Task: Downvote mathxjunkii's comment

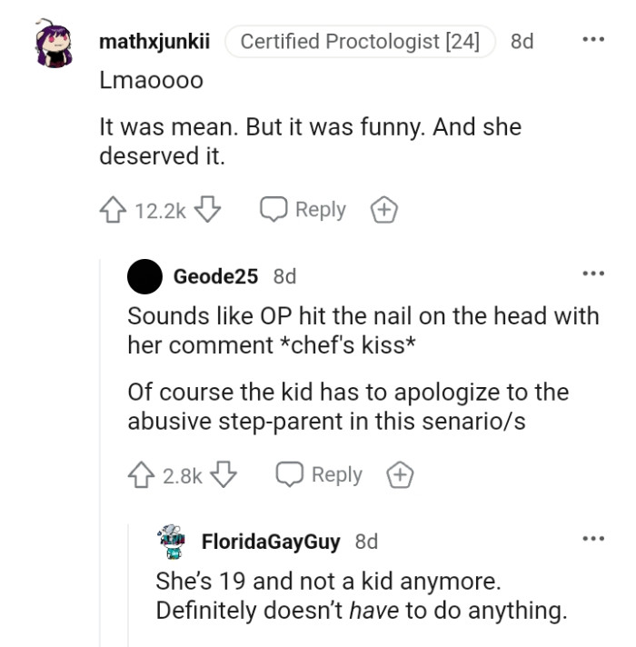Action: click(x=208, y=210)
